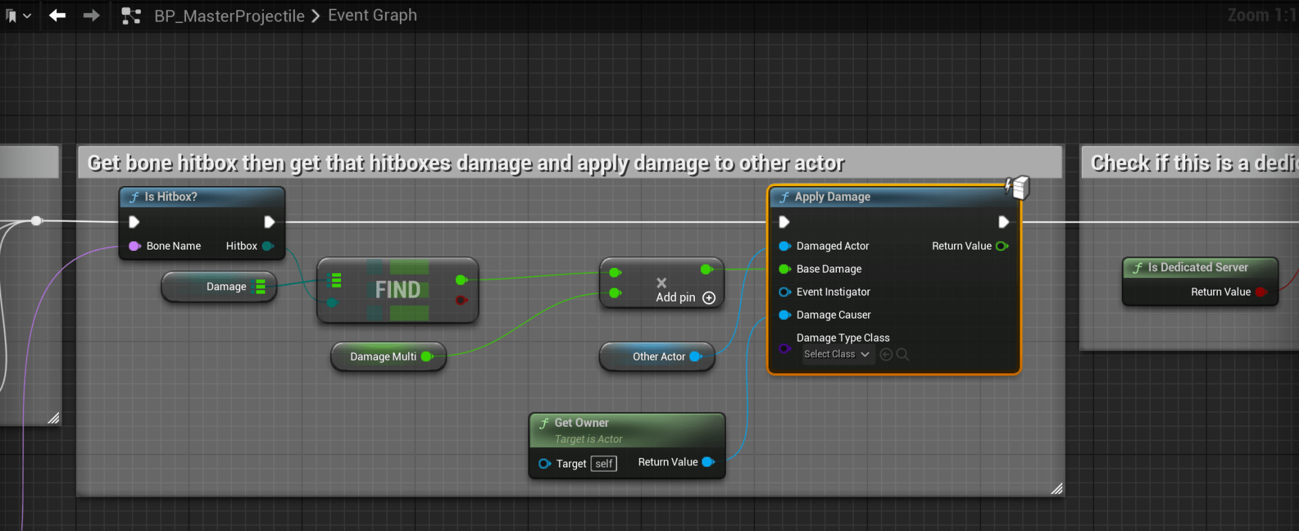Click Apply Damage output execution pin

[x=1003, y=222]
